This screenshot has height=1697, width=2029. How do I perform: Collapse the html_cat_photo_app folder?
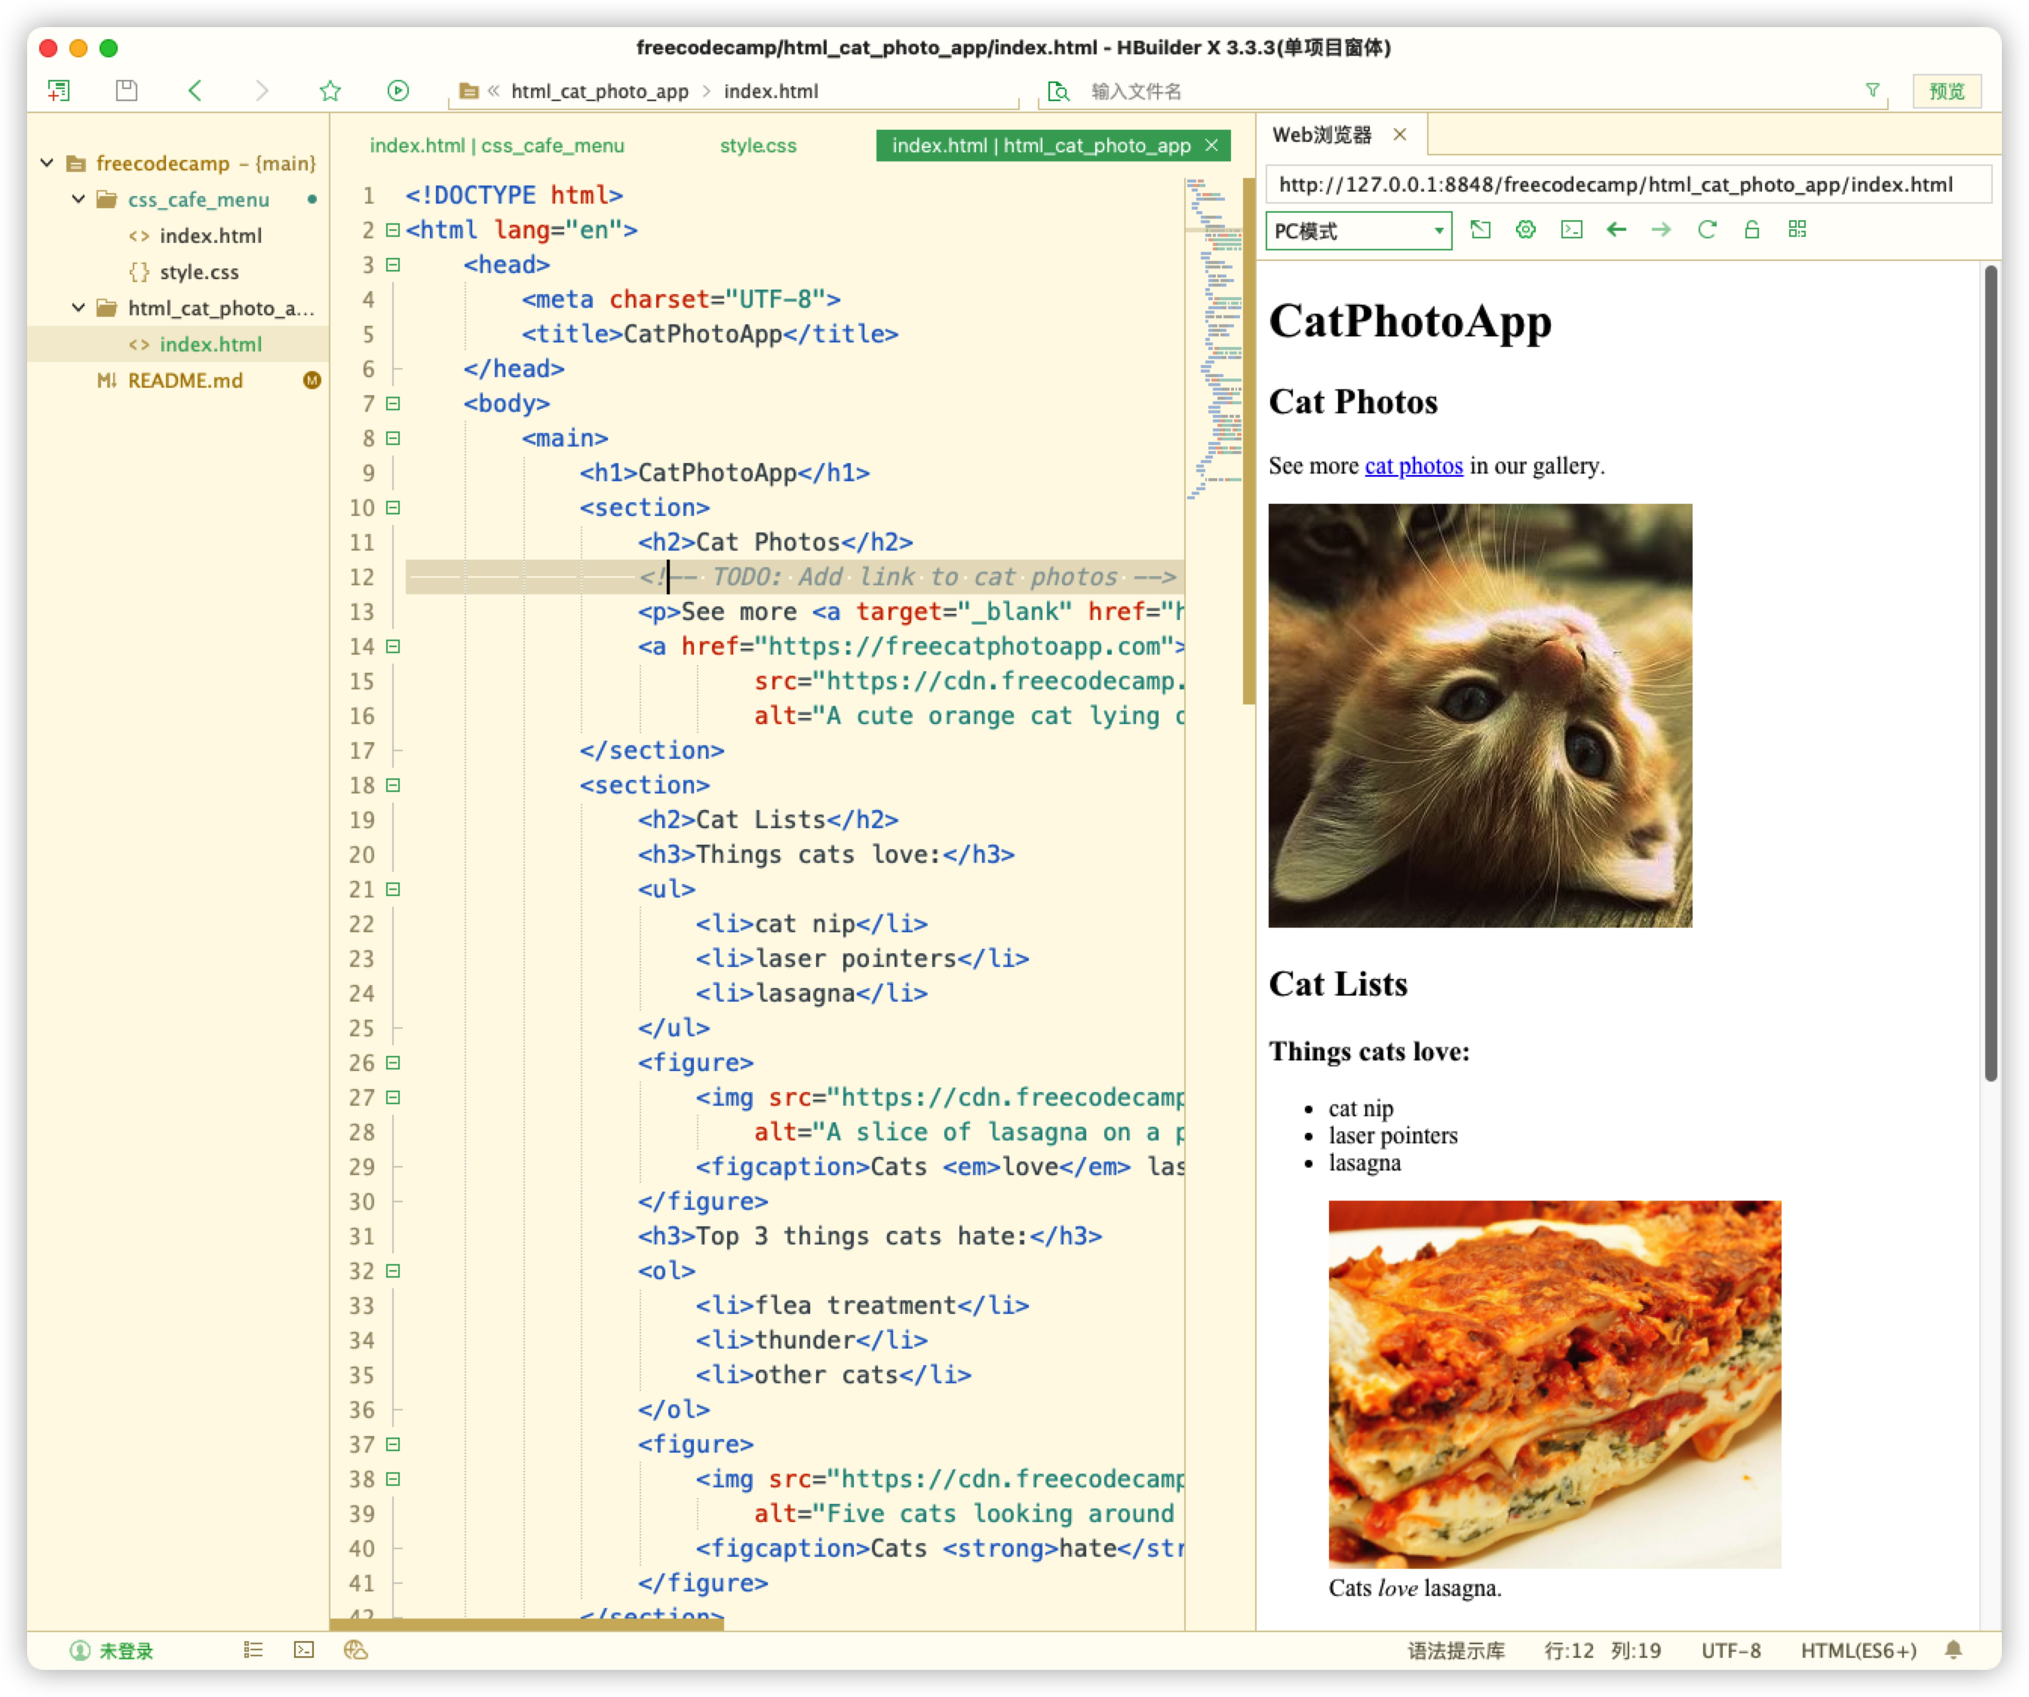[79, 308]
